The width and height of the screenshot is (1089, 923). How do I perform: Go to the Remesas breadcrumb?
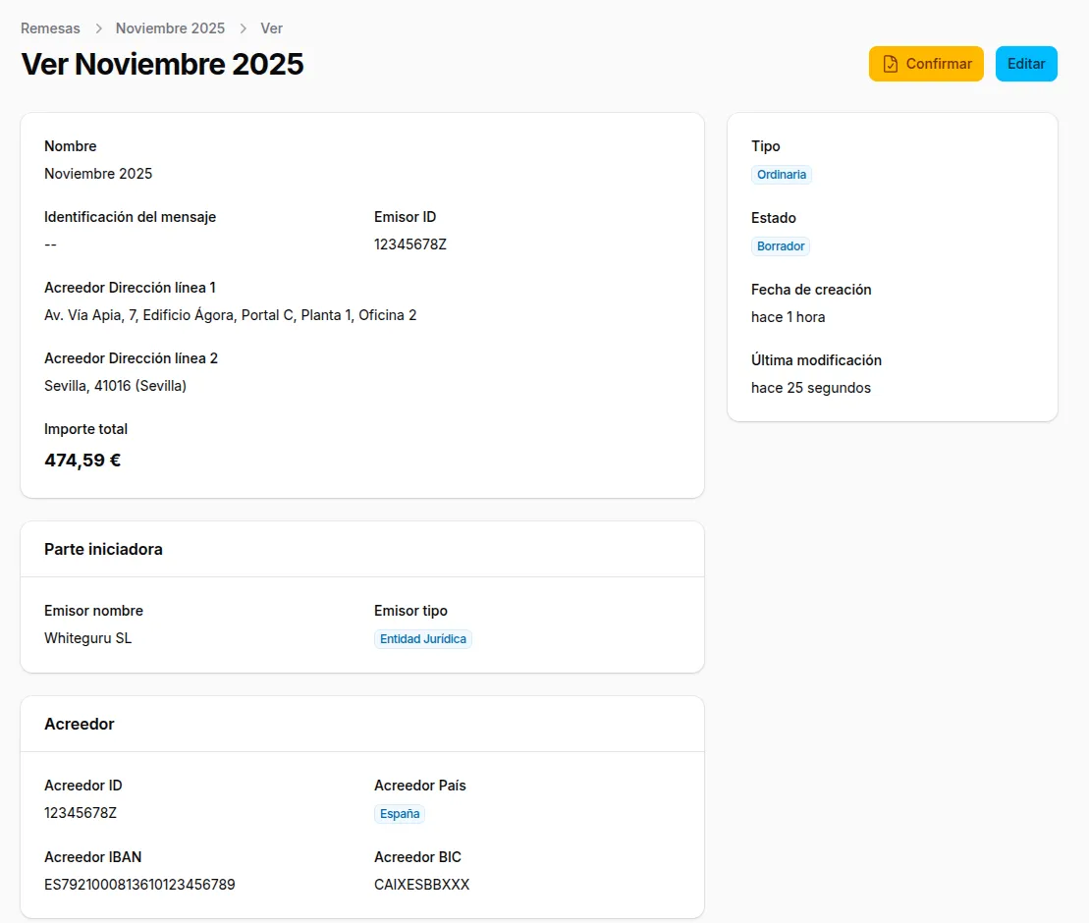[50, 28]
